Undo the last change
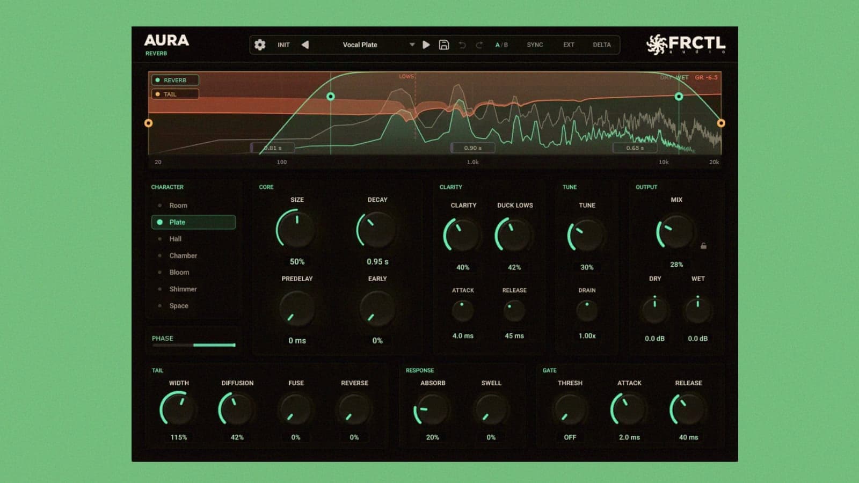 (x=462, y=45)
